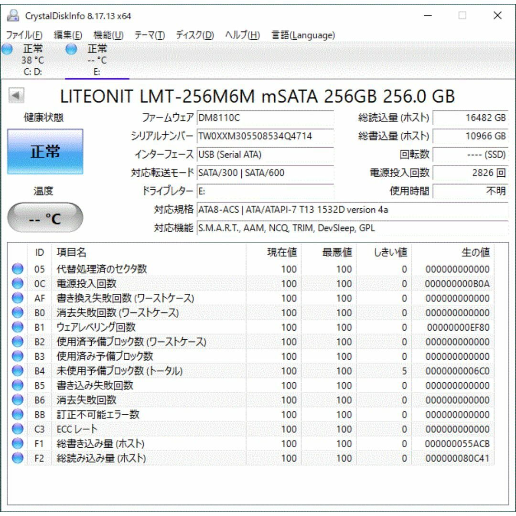Click the しきい値 column header
The width and height of the screenshot is (516, 516).
[384, 252]
